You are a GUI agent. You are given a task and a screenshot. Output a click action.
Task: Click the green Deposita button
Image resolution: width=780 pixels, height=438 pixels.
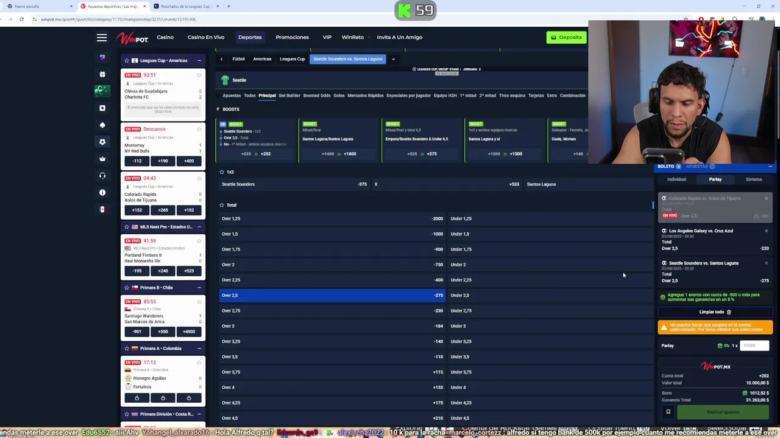click(x=566, y=37)
